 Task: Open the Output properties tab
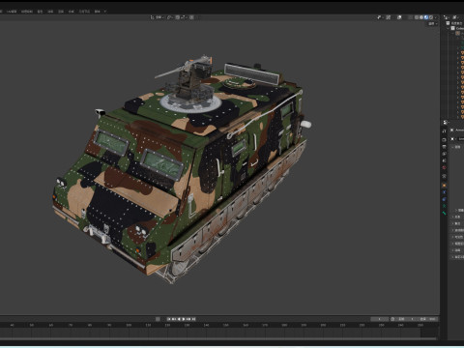444,147
